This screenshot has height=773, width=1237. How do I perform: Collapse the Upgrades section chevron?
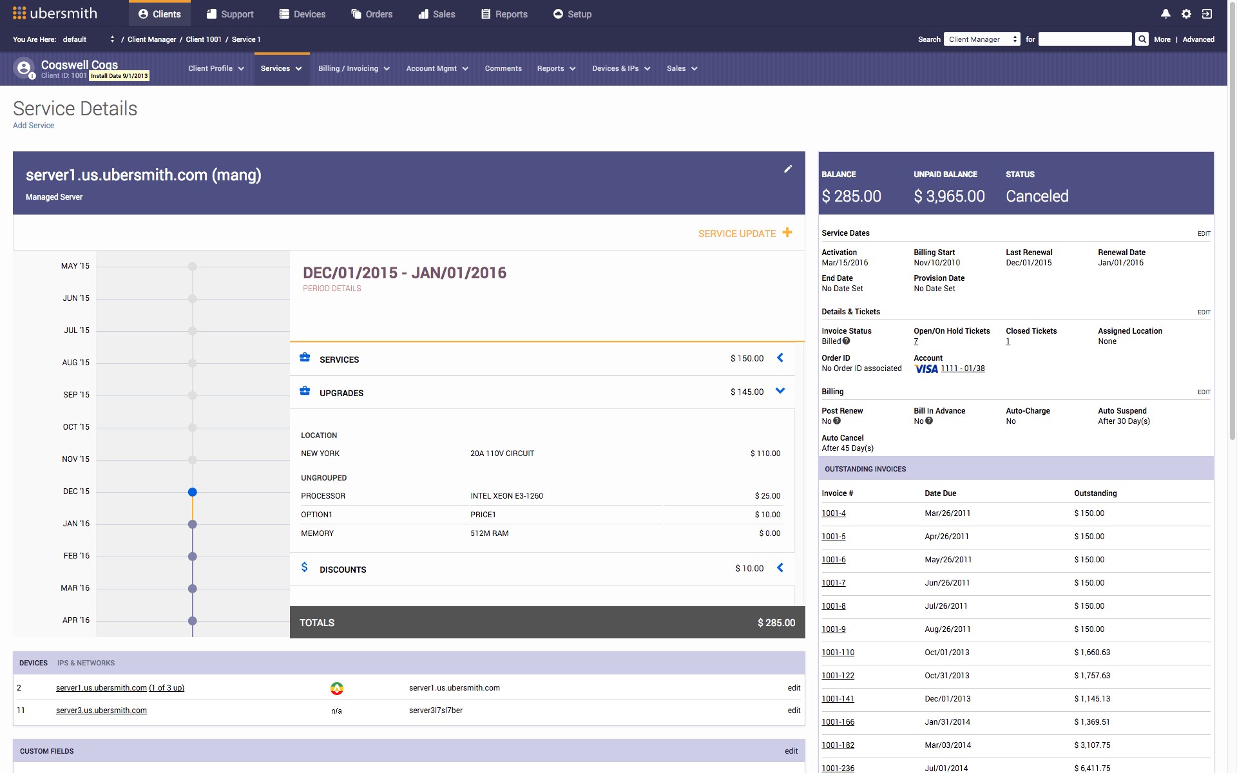pos(780,391)
